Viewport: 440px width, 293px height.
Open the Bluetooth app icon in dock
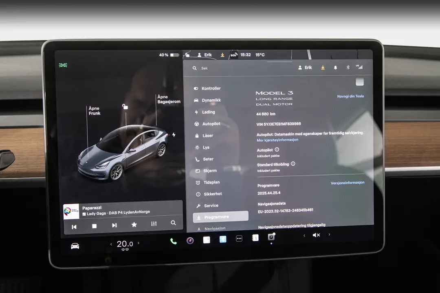223,239
